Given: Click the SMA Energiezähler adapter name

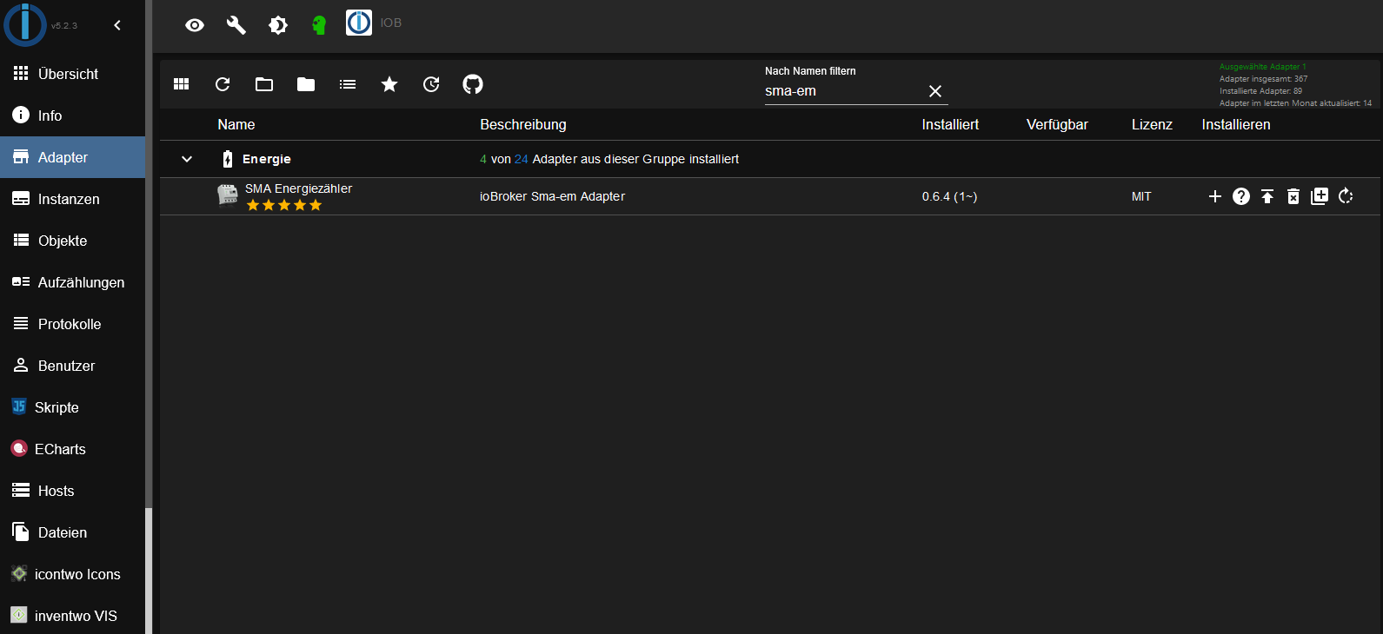Looking at the screenshot, I should pyautogui.click(x=298, y=188).
